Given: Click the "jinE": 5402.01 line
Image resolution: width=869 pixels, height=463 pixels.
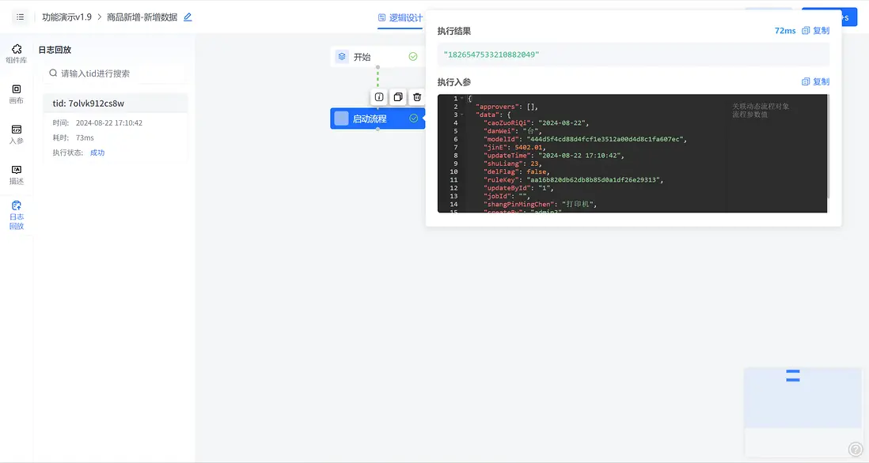Looking at the screenshot, I should tap(514, 147).
